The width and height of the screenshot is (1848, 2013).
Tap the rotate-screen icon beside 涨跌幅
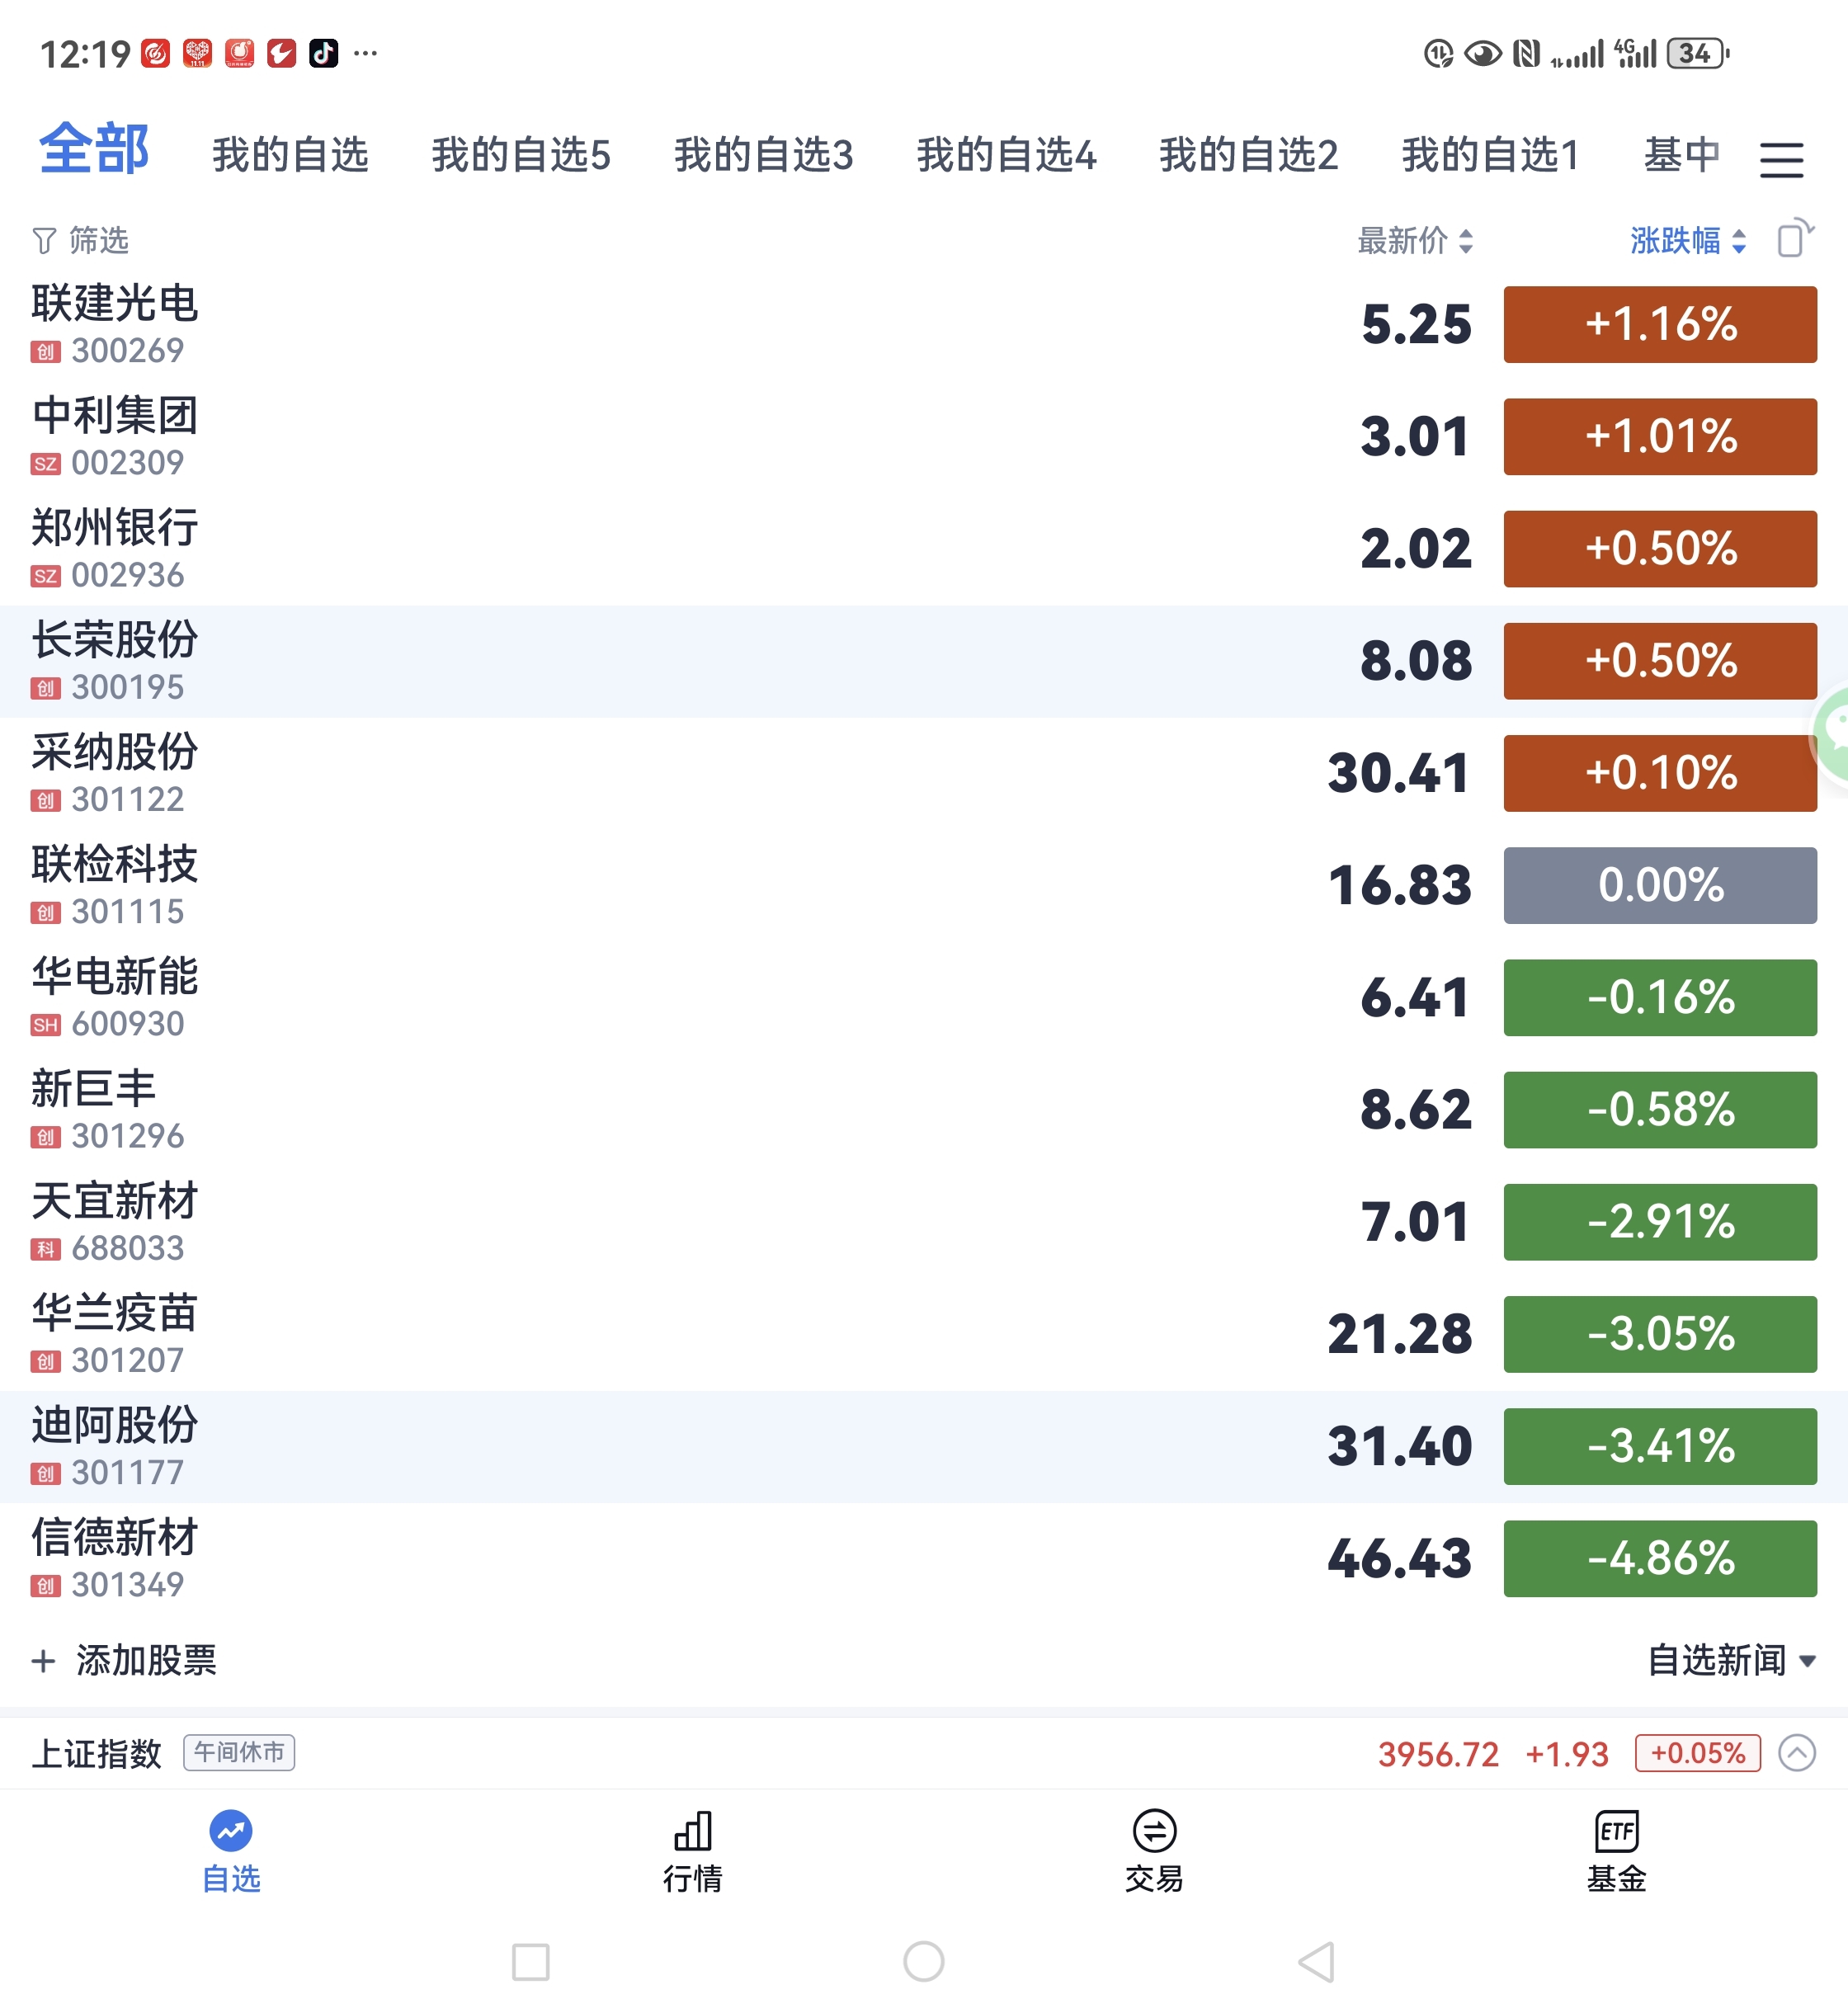1794,239
